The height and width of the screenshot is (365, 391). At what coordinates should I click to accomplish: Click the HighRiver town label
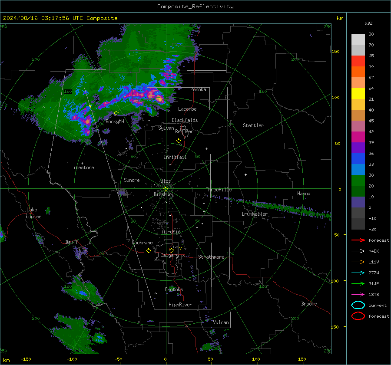[x=180, y=305]
